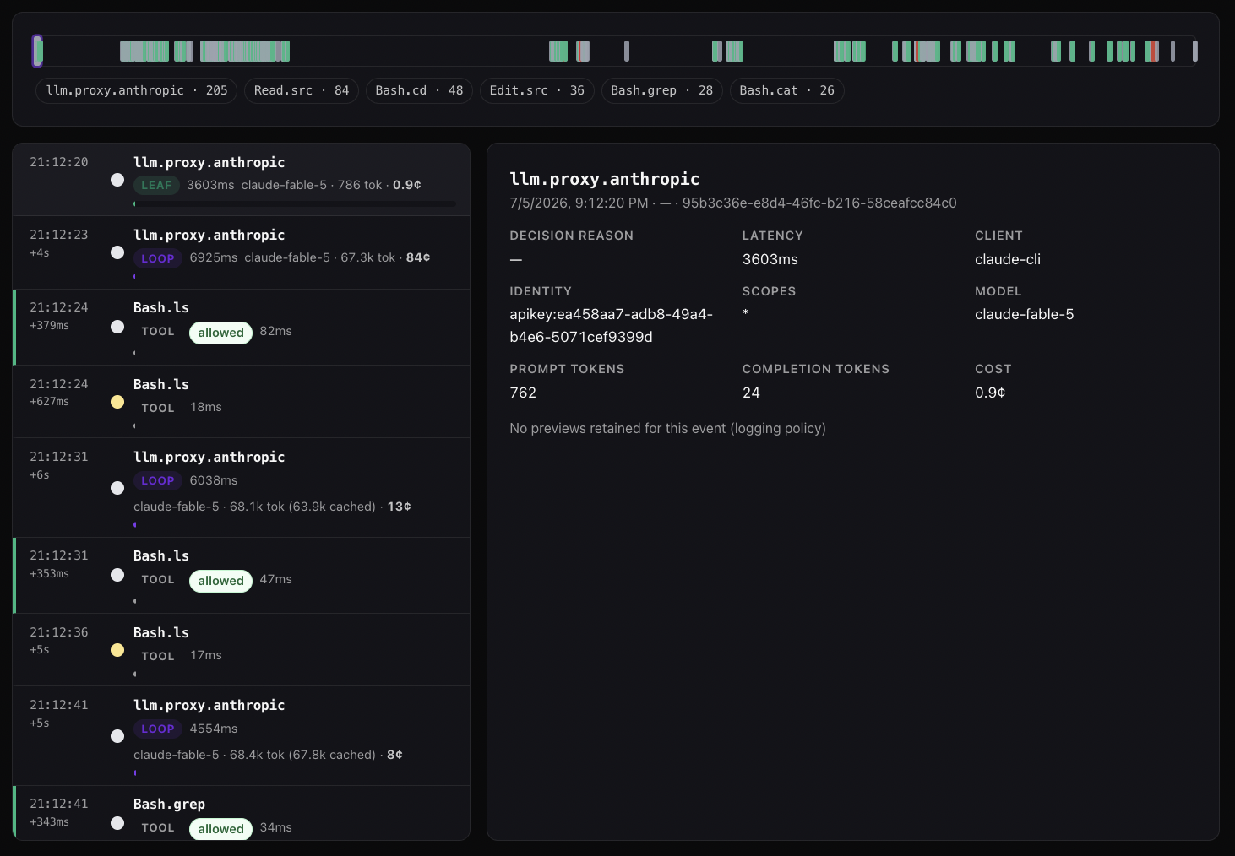Click the allowed pill next to 34ms

[220, 829]
